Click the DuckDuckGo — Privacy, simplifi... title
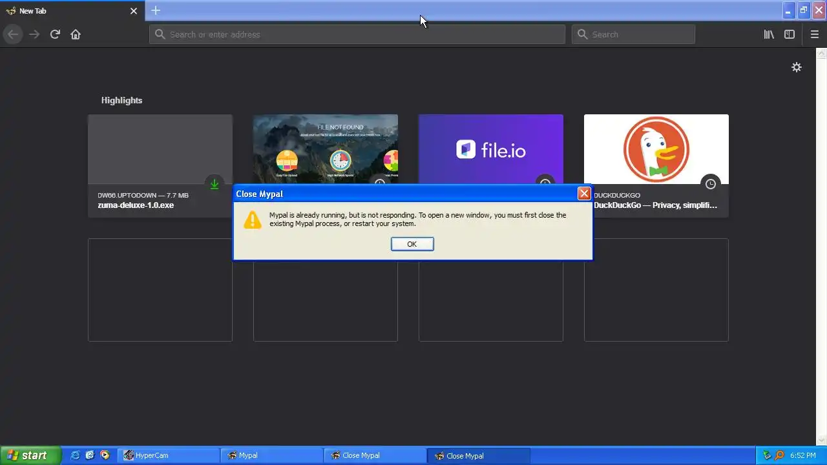 (x=656, y=205)
